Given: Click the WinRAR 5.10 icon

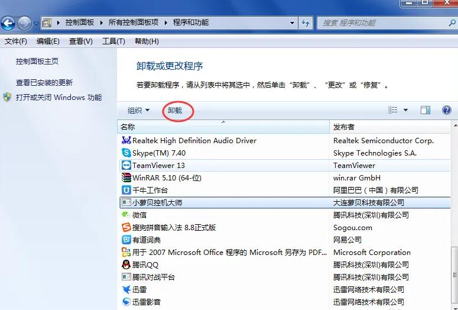Looking at the screenshot, I should click(126, 177).
